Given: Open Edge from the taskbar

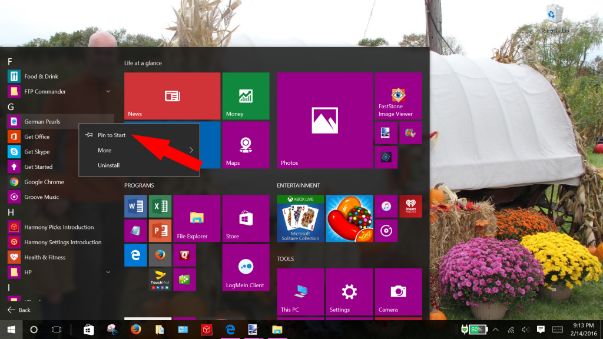Looking at the screenshot, I should point(230,330).
